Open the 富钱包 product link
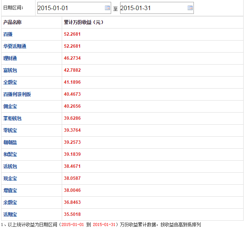 pyautogui.click(x=10, y=70)
